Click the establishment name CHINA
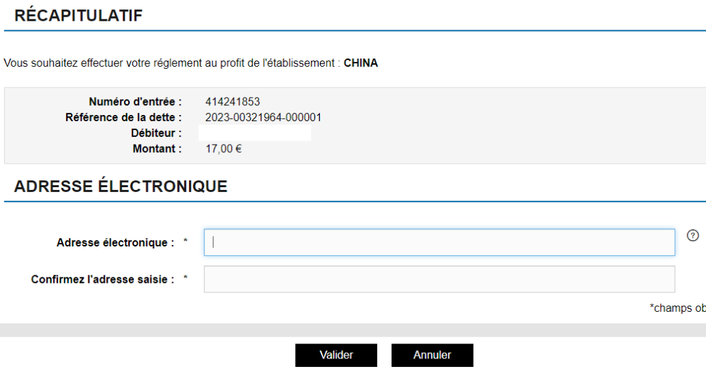Viewport: 706px width, 371px height. pos(361,63)
